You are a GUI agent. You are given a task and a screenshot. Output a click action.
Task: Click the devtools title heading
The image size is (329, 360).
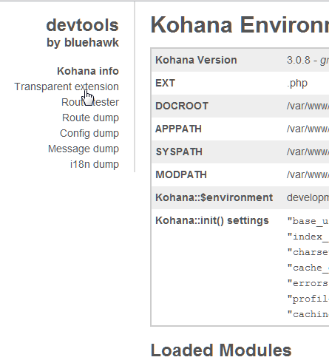pyautogui.click(x=83, y=25)
